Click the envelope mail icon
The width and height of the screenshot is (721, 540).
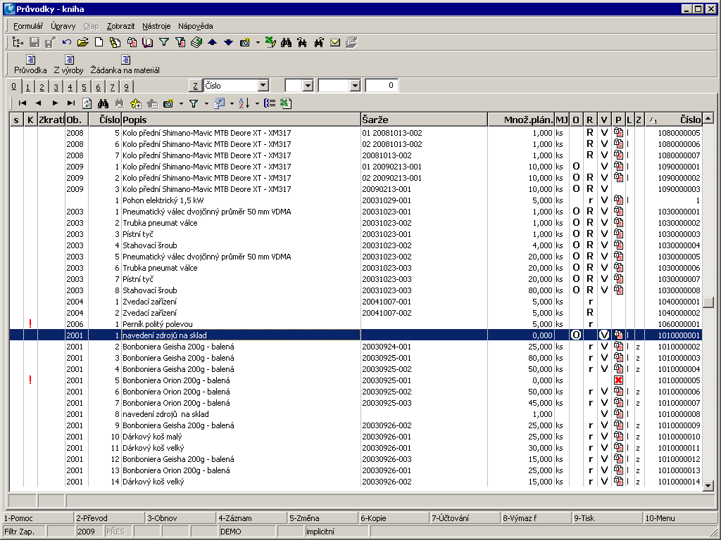tap(335, 43)
